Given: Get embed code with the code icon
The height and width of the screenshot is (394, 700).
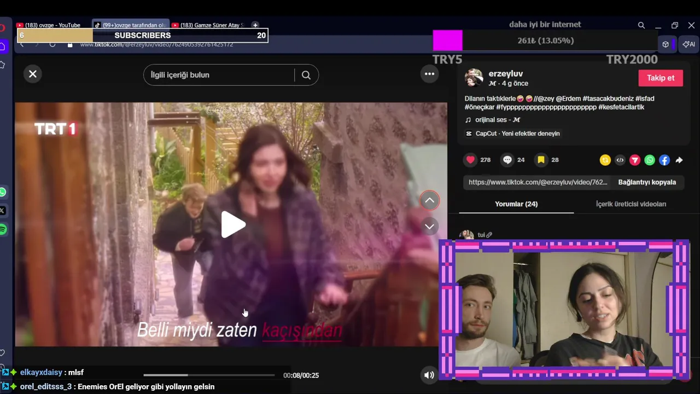Looking at the screenshot, I should click(620, 160).
